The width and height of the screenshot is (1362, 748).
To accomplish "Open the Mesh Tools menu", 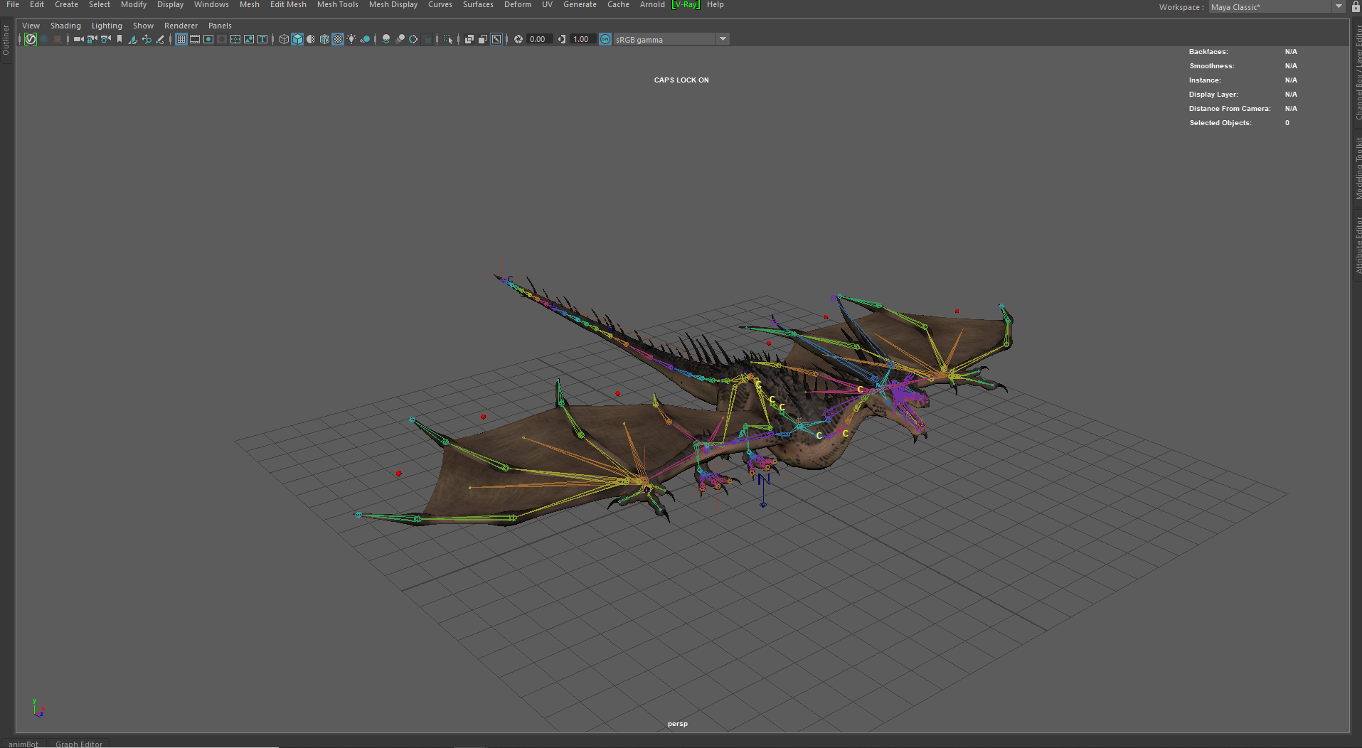I will click(x=337, y=4).
